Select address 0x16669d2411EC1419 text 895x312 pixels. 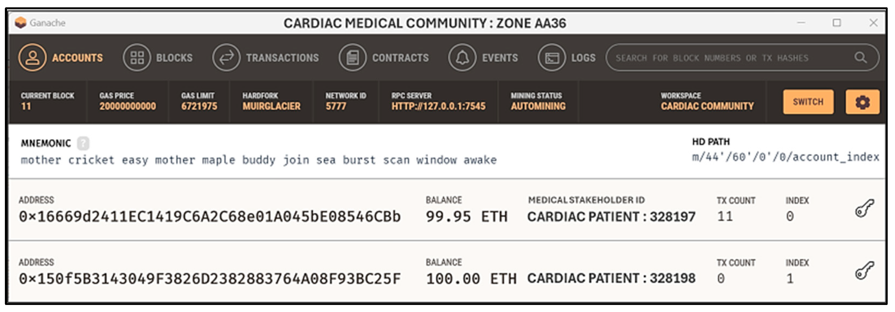pos(210,217)
